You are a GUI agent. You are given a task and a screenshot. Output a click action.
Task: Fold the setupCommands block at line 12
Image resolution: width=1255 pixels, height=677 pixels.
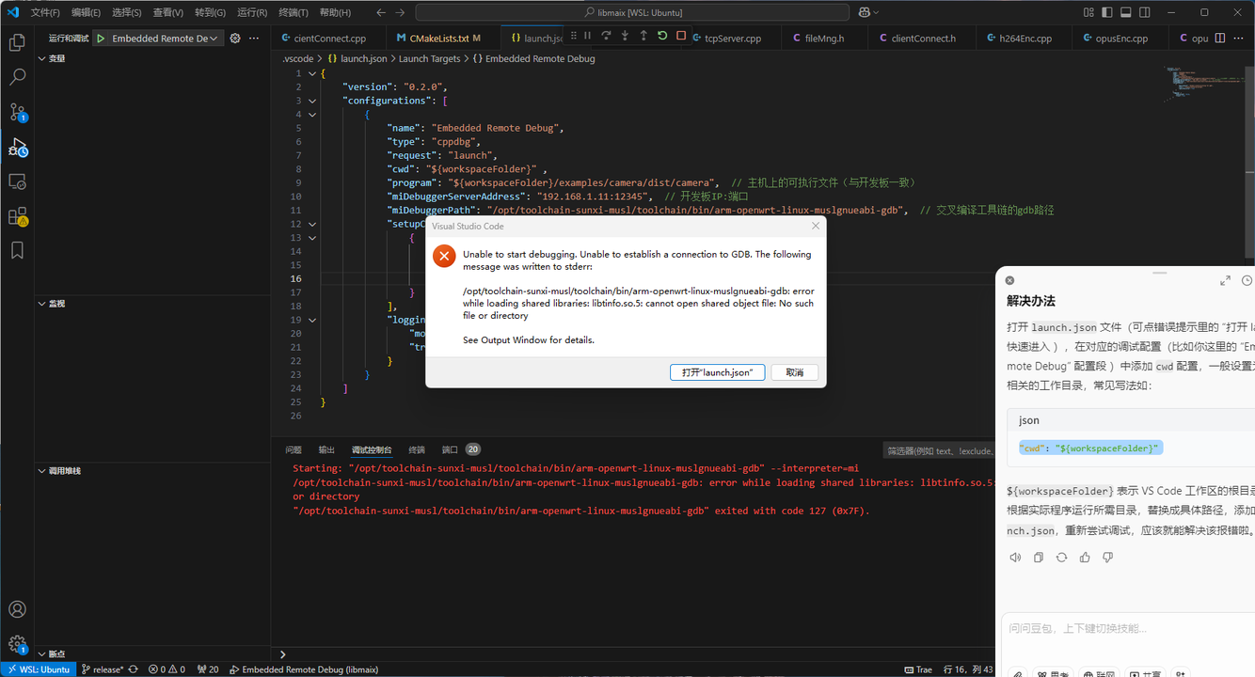click(x=312, y=224)
